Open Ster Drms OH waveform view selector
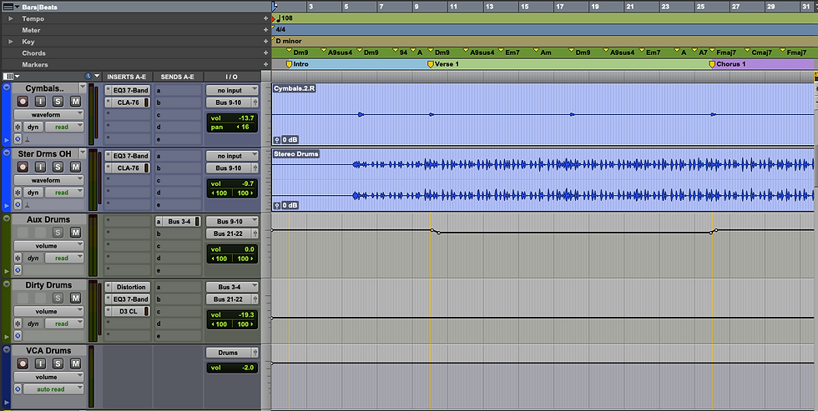 (x=48, y=180)
